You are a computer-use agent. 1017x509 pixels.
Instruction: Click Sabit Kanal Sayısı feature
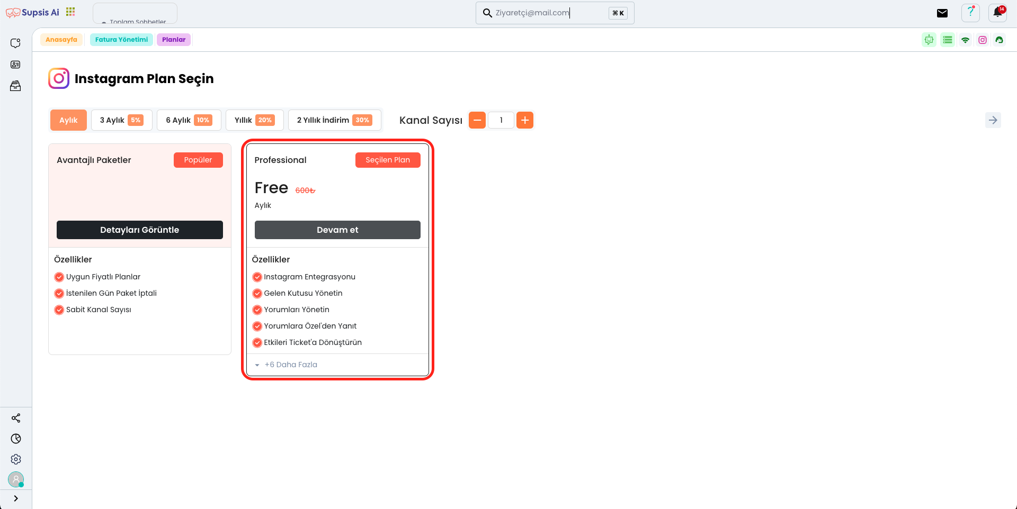(93, 310)
